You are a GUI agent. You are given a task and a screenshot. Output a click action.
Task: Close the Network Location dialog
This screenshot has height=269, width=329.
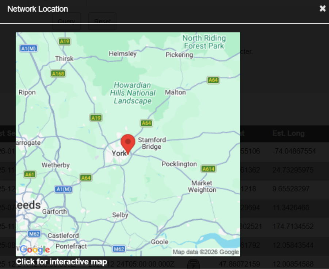[322, 9]
